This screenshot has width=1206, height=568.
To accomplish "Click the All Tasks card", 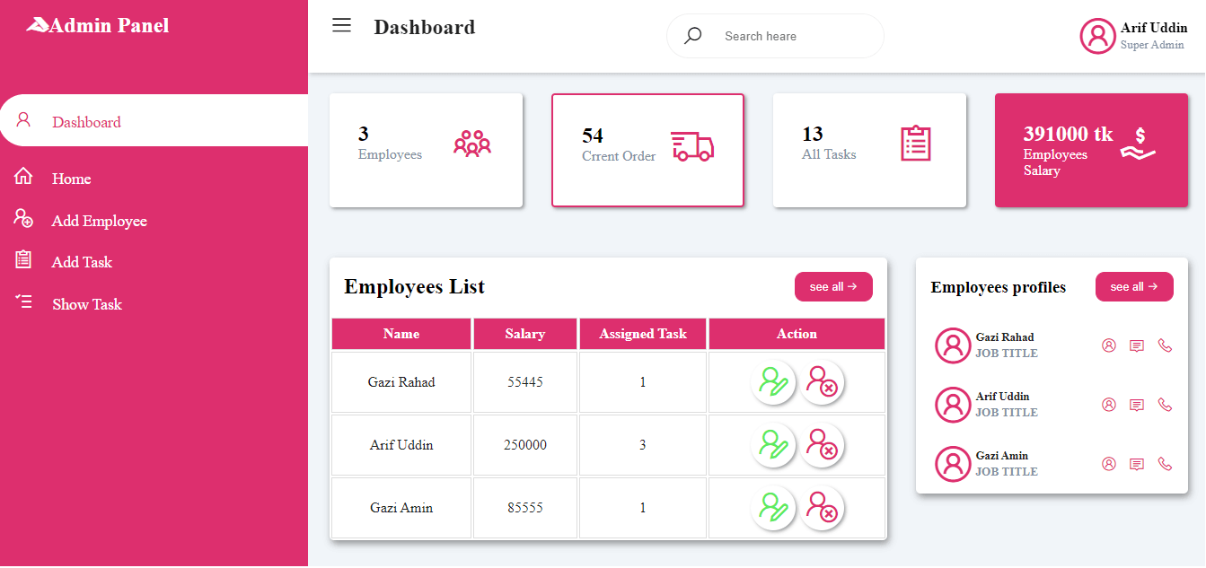I will (x=869, y=150).
